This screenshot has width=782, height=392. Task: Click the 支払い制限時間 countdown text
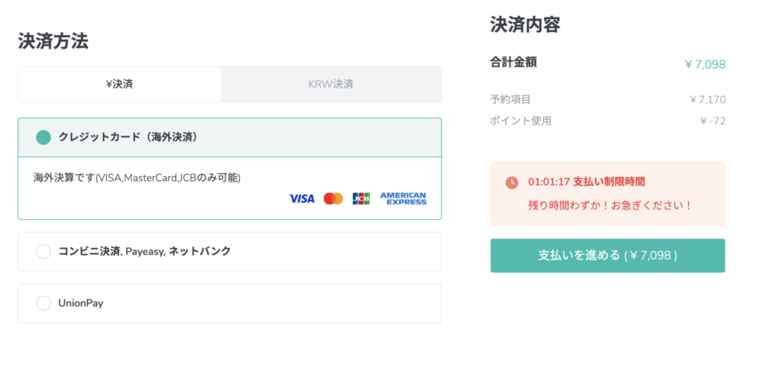[x=586, y=182]
